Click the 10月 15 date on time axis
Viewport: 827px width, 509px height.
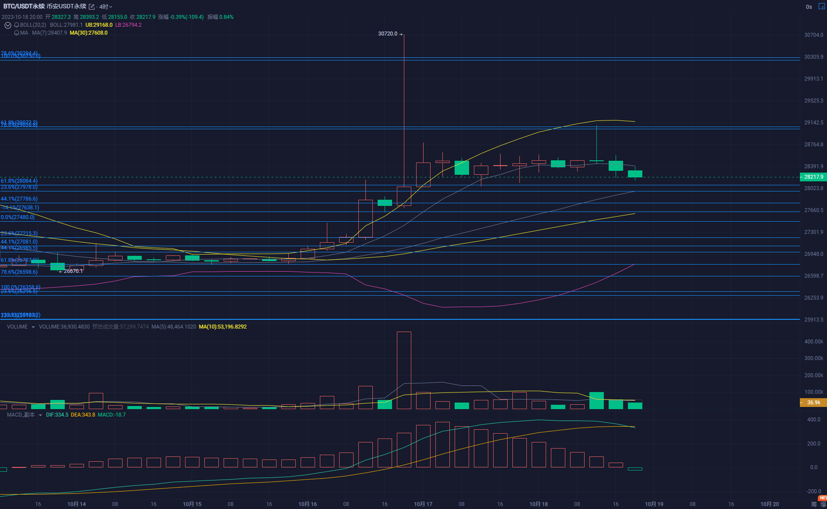pos(192,504)
